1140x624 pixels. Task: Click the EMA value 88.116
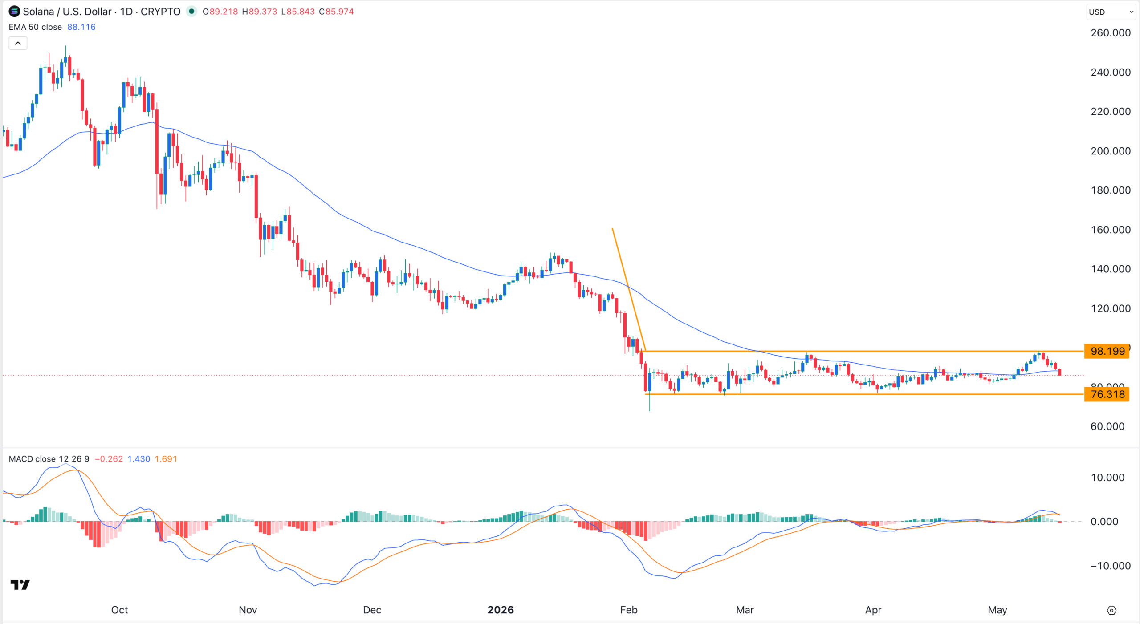[x=81, y=27]
